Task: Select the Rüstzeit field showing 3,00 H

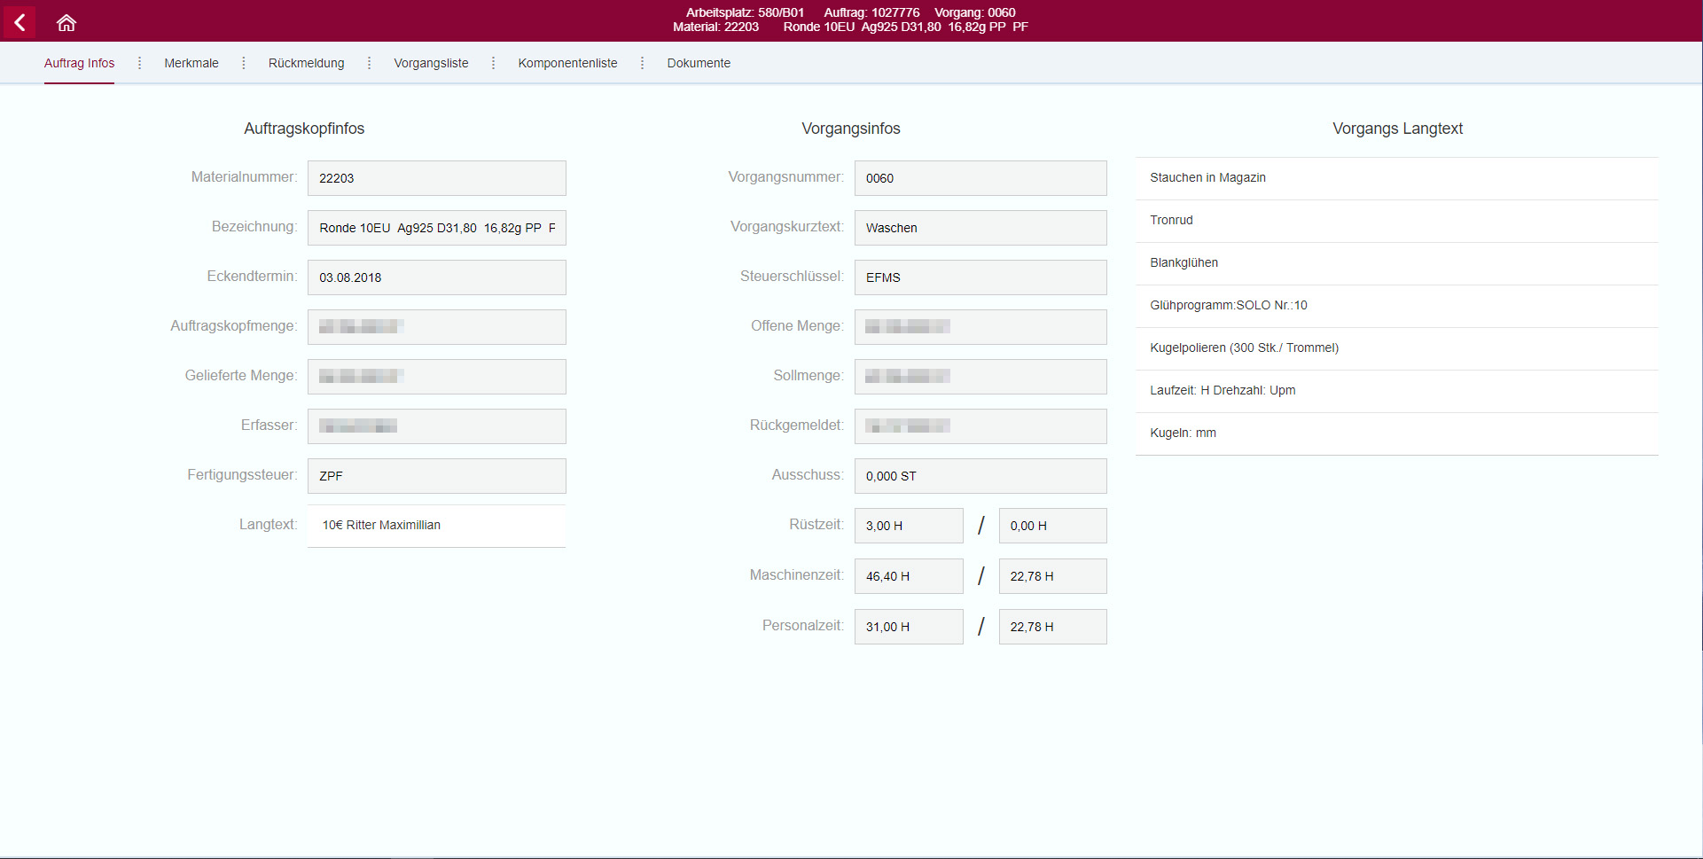Action: click(908, 525)
